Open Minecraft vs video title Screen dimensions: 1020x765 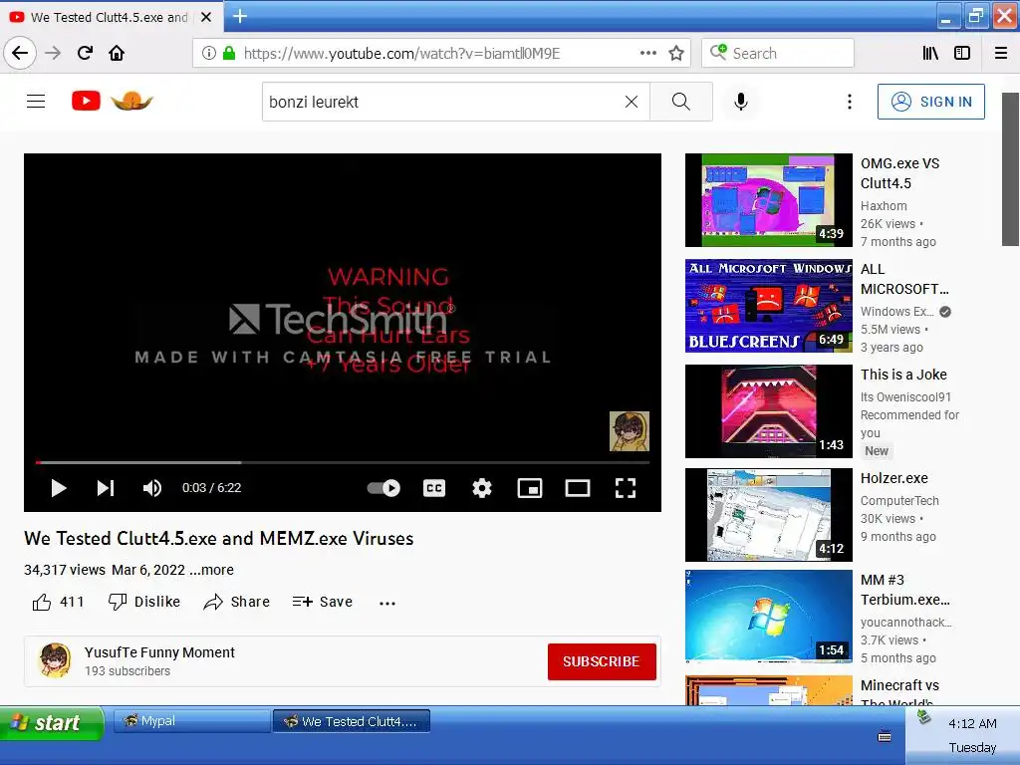(899, 693)
